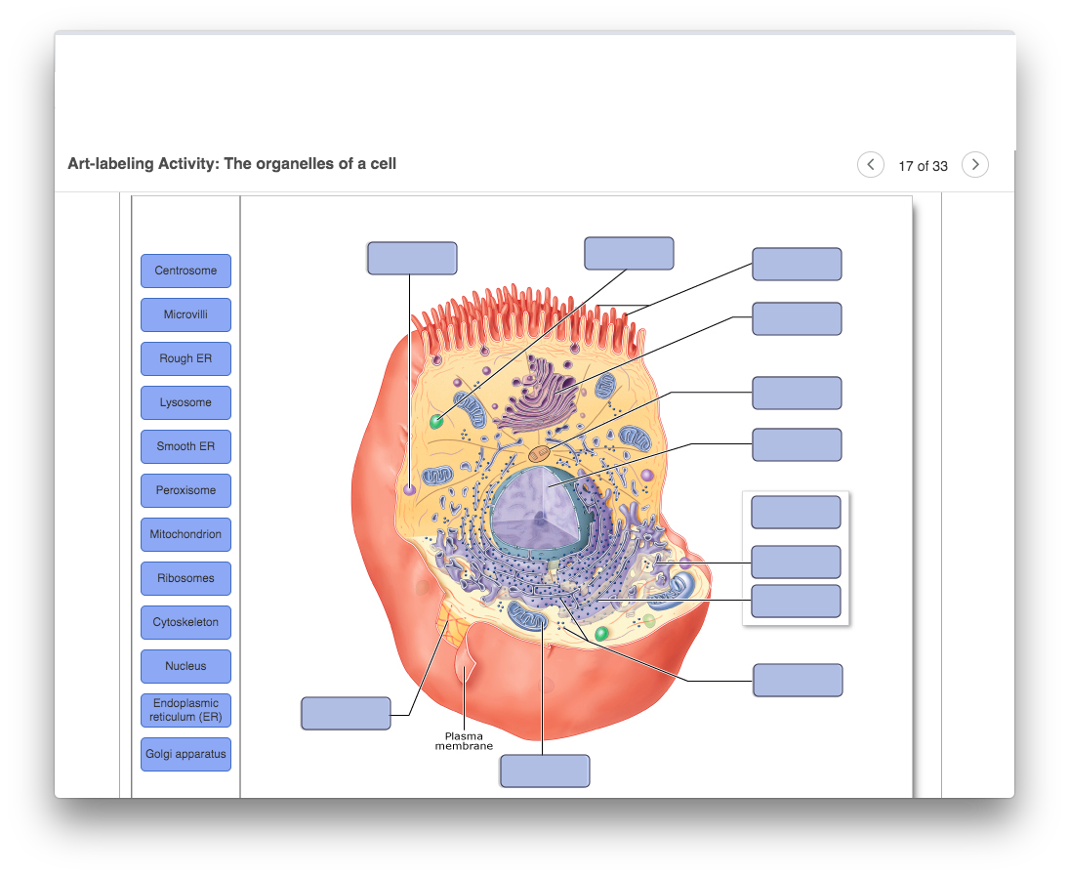
Task: Pick the Nucleus label
Action: [x=185, y=667]
